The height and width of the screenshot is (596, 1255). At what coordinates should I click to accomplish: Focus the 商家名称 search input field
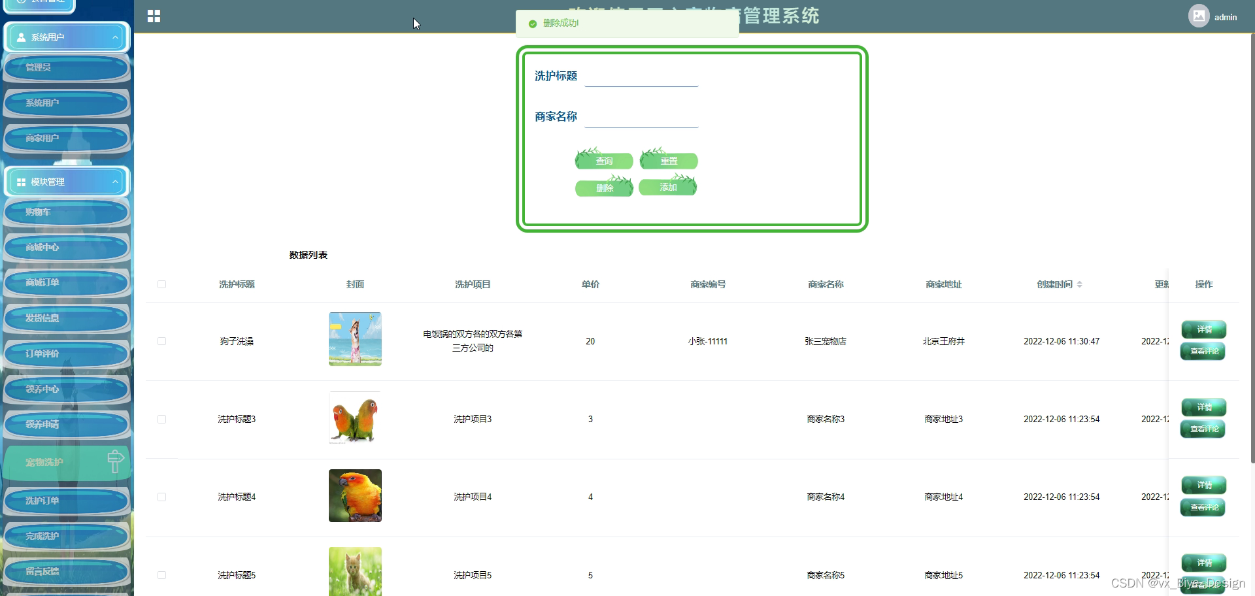click(x=641, y=117)
